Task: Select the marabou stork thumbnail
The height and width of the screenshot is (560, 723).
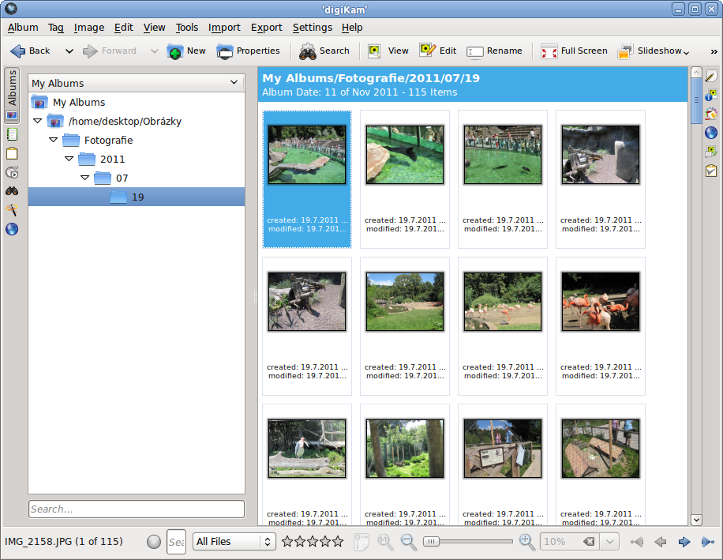Action: point(307,449)
